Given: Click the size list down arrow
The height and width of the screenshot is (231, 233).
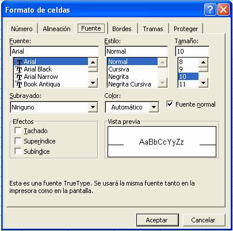Looking at the screenshot, I should 203,83.
